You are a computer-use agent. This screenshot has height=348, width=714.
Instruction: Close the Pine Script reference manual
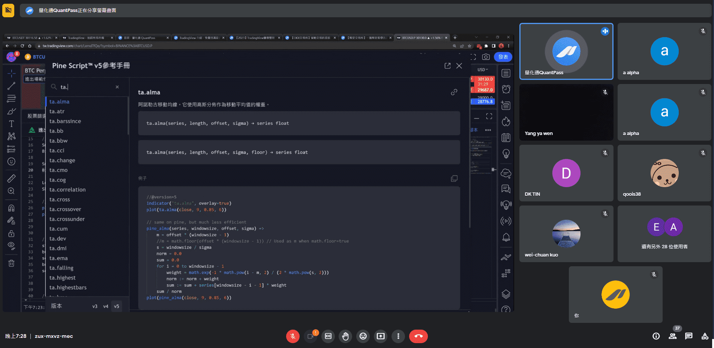pyautogui.click(x=459, y=66)
